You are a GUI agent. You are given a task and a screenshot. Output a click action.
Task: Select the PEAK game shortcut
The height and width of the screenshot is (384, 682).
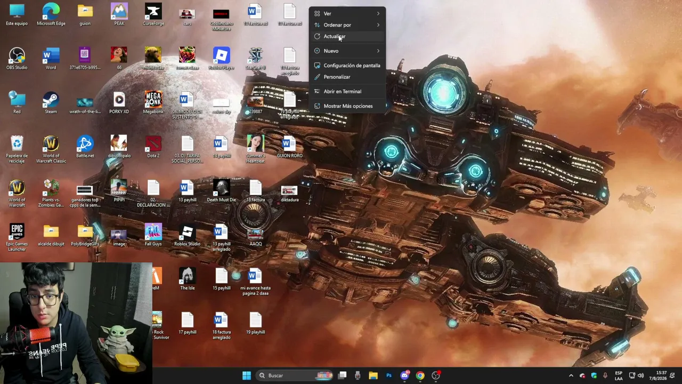(119, 15)
